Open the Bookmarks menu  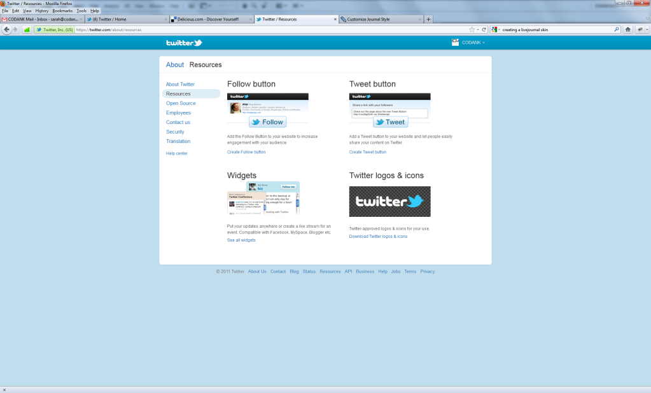(62, 11)
